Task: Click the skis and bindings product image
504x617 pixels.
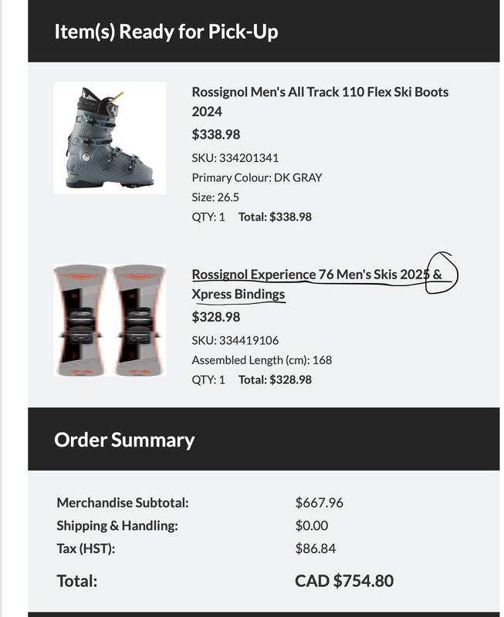Action: click(x=110, y=320)
